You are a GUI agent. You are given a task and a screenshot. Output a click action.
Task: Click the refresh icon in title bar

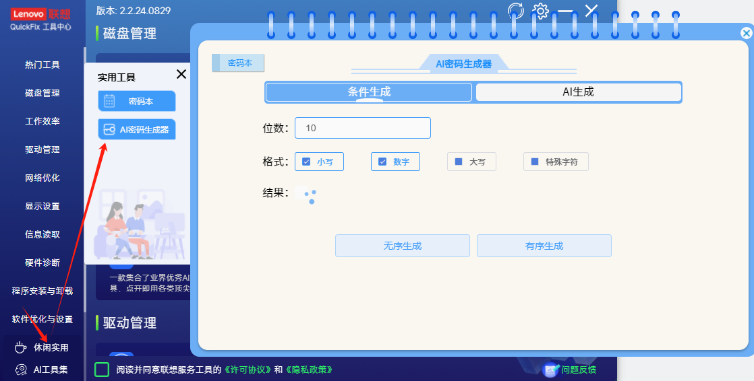click(x=516, y=11)
